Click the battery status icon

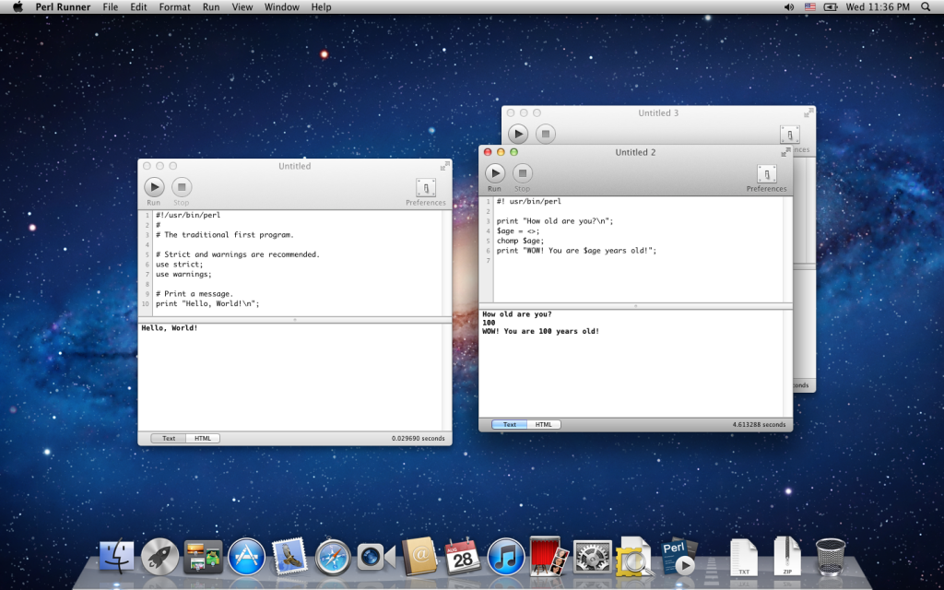coord(831,7)
